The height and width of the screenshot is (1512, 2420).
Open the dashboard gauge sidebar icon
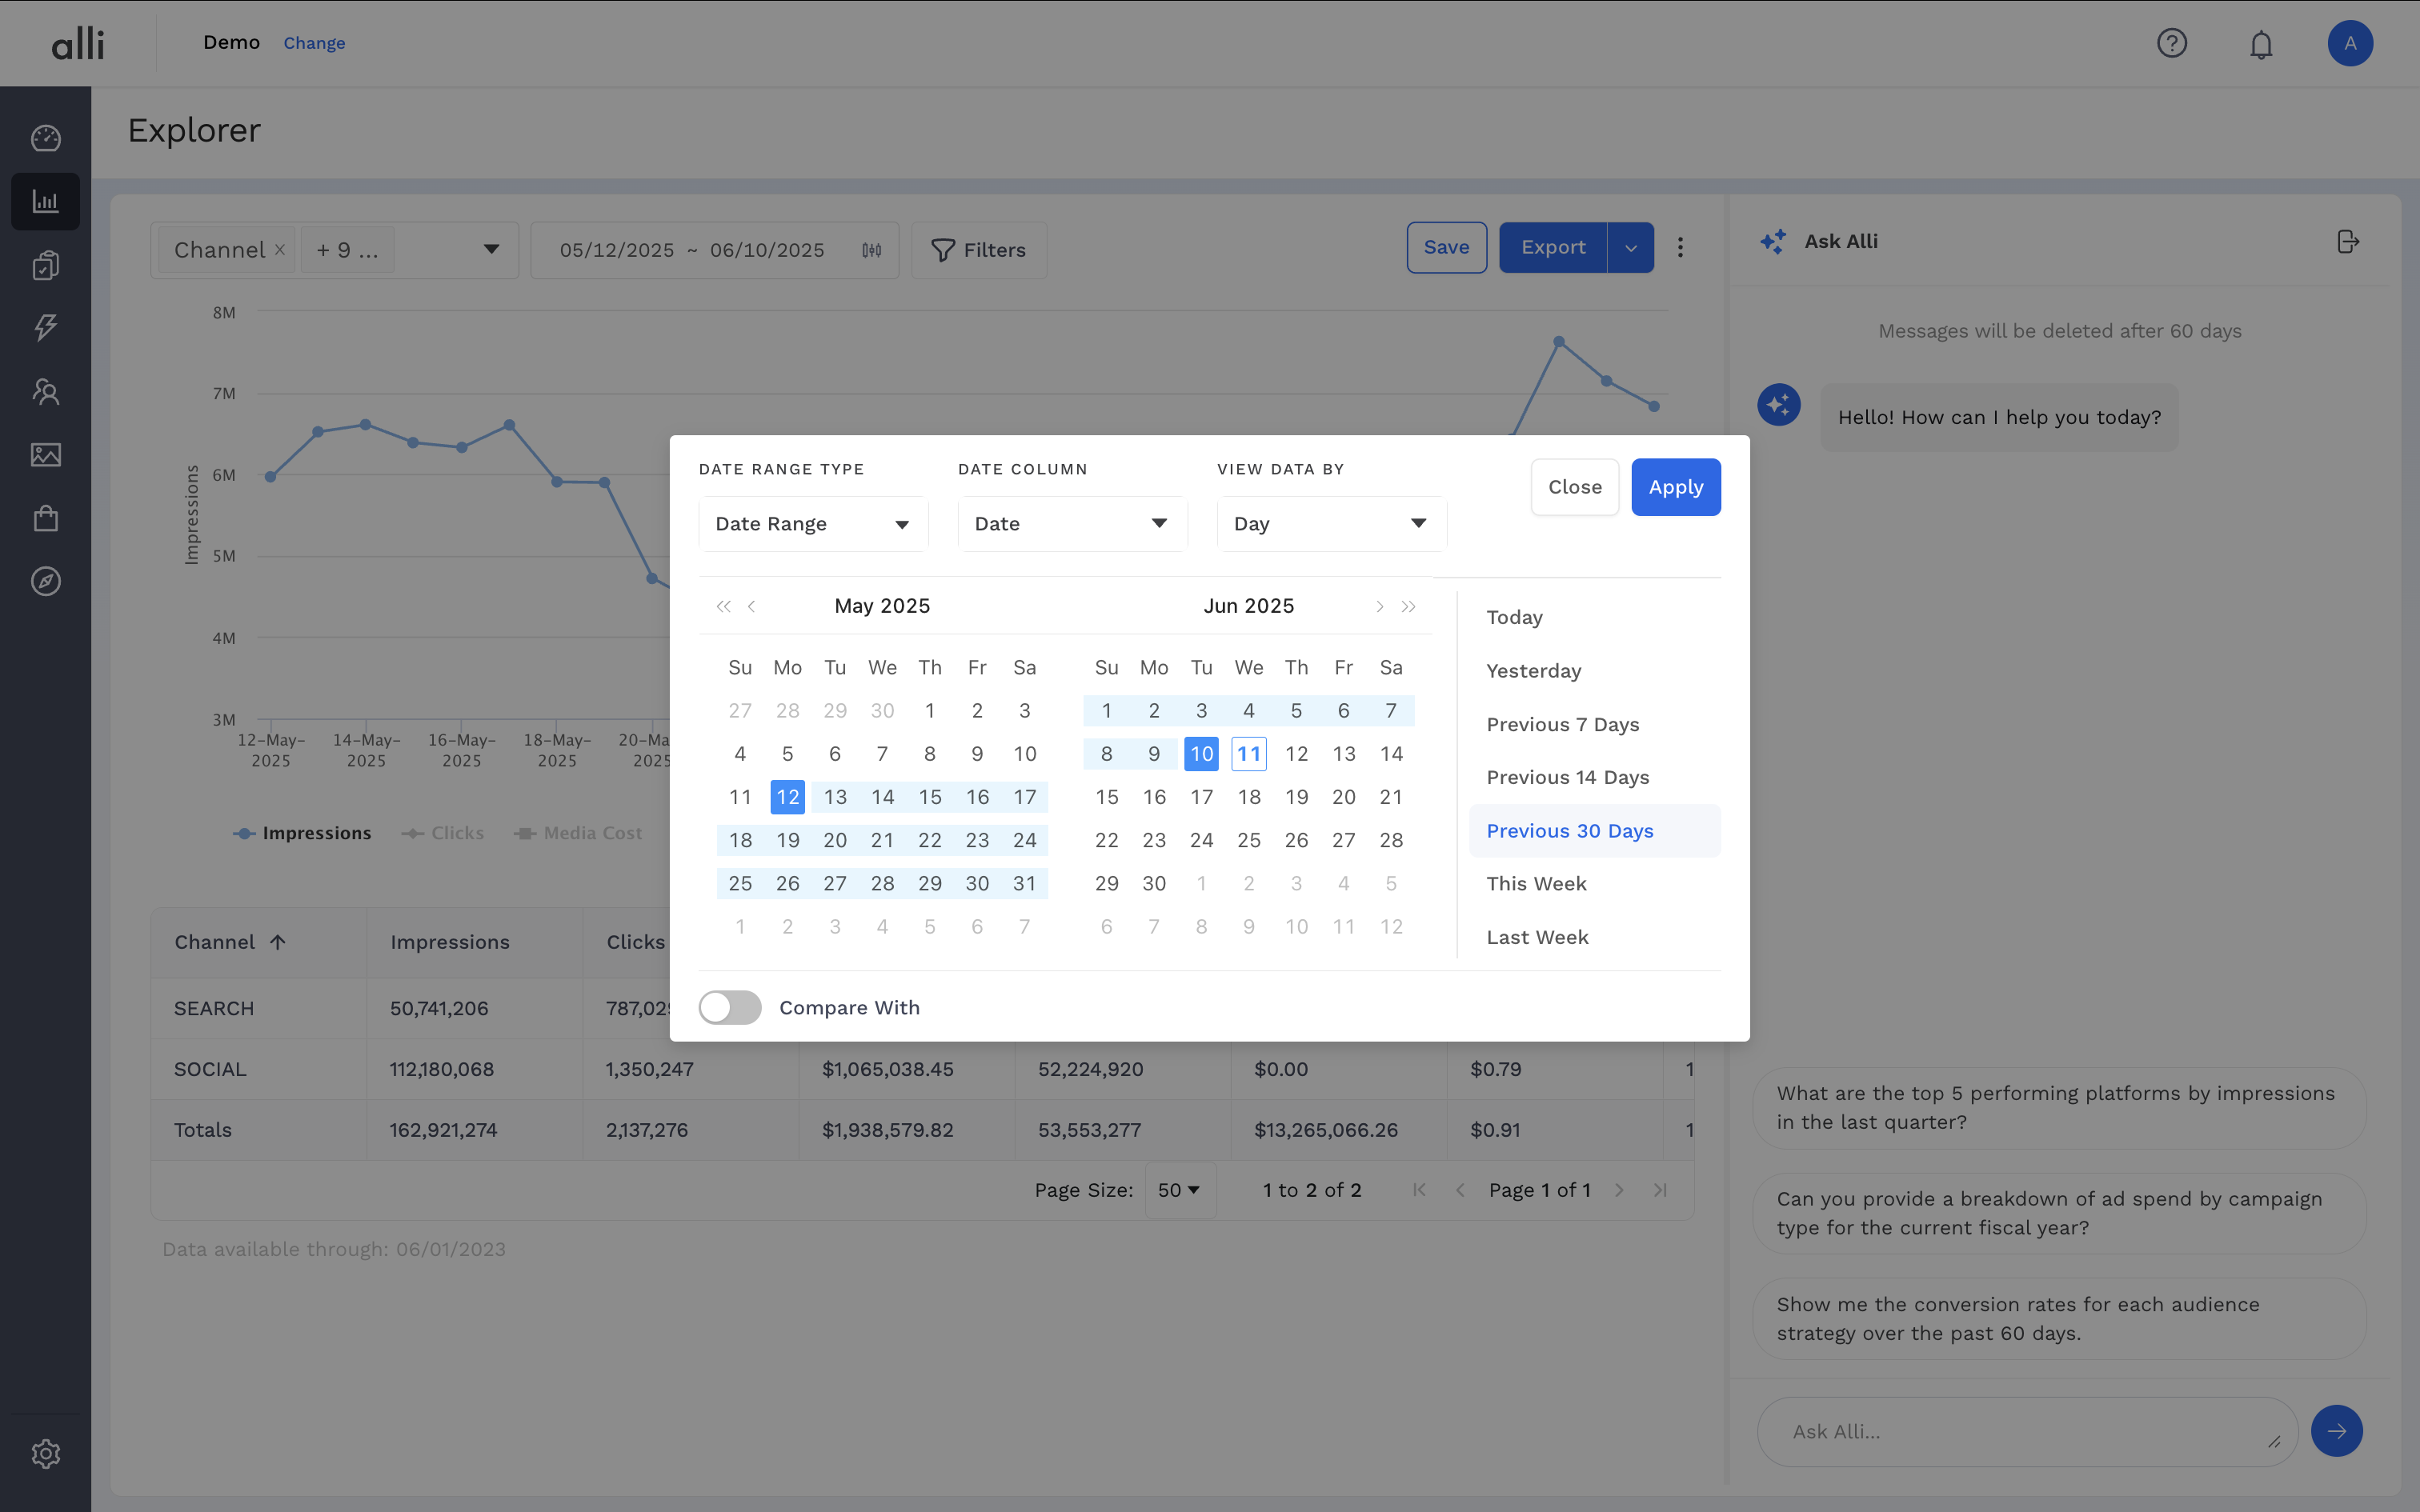pos(46,138)
